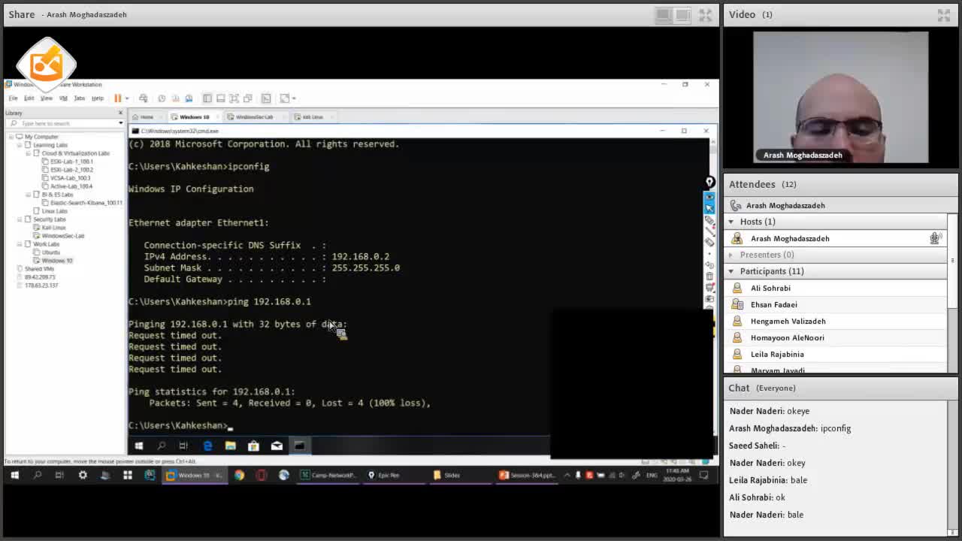Open File Explorer in the VM taskbar

click(x=231, y=446)
